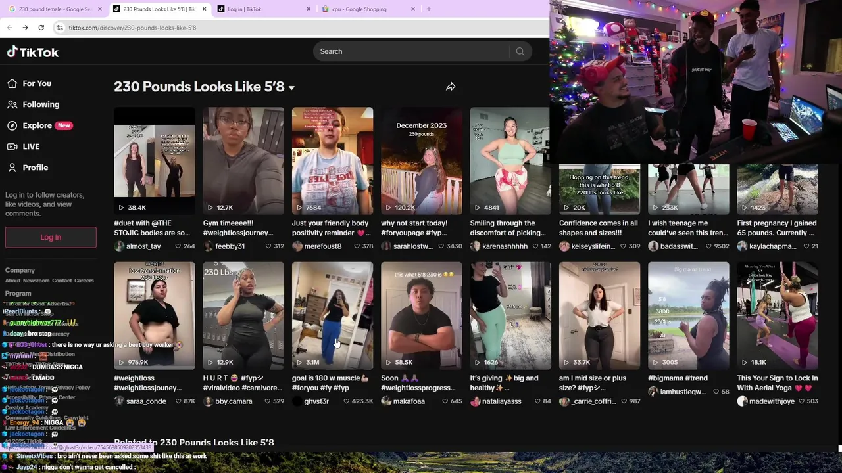Click the kelseyslifein profile avatar
Viewport: 842px width, 473px height.
point(564,246)
